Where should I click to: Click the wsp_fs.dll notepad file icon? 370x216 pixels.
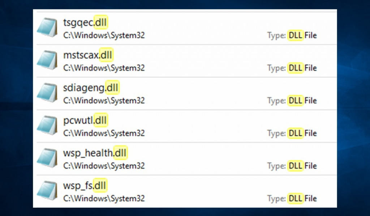pos(49,190)
